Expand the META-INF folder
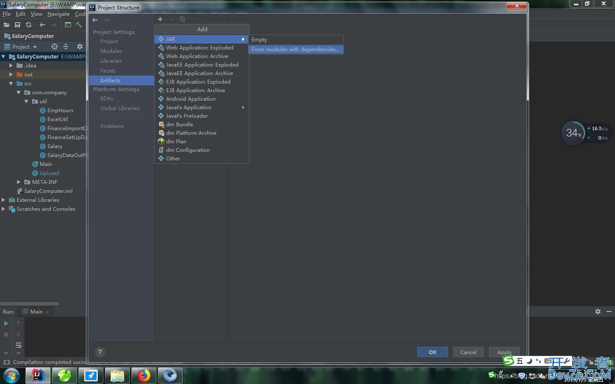The image size is (615, 384). pyautogui.click(x=19, y=182)
